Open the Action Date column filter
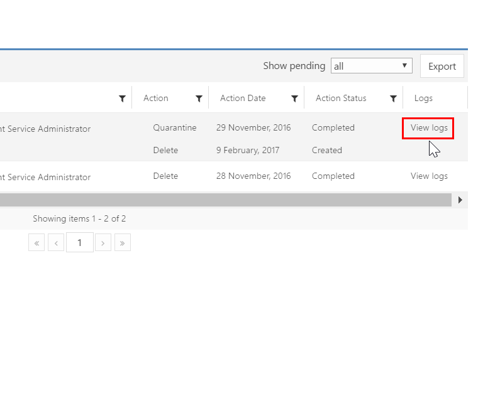The height and width of the screenshot is (413, 478). (x=294, y=99)
